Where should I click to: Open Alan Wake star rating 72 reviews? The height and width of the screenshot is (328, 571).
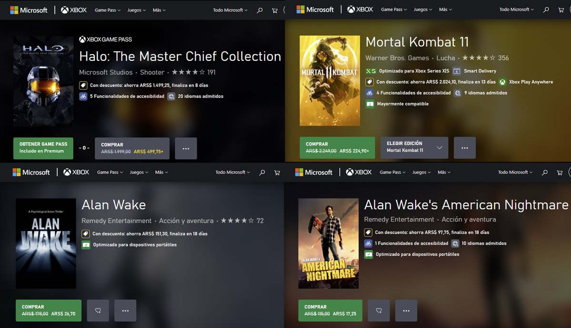(242, 221)
